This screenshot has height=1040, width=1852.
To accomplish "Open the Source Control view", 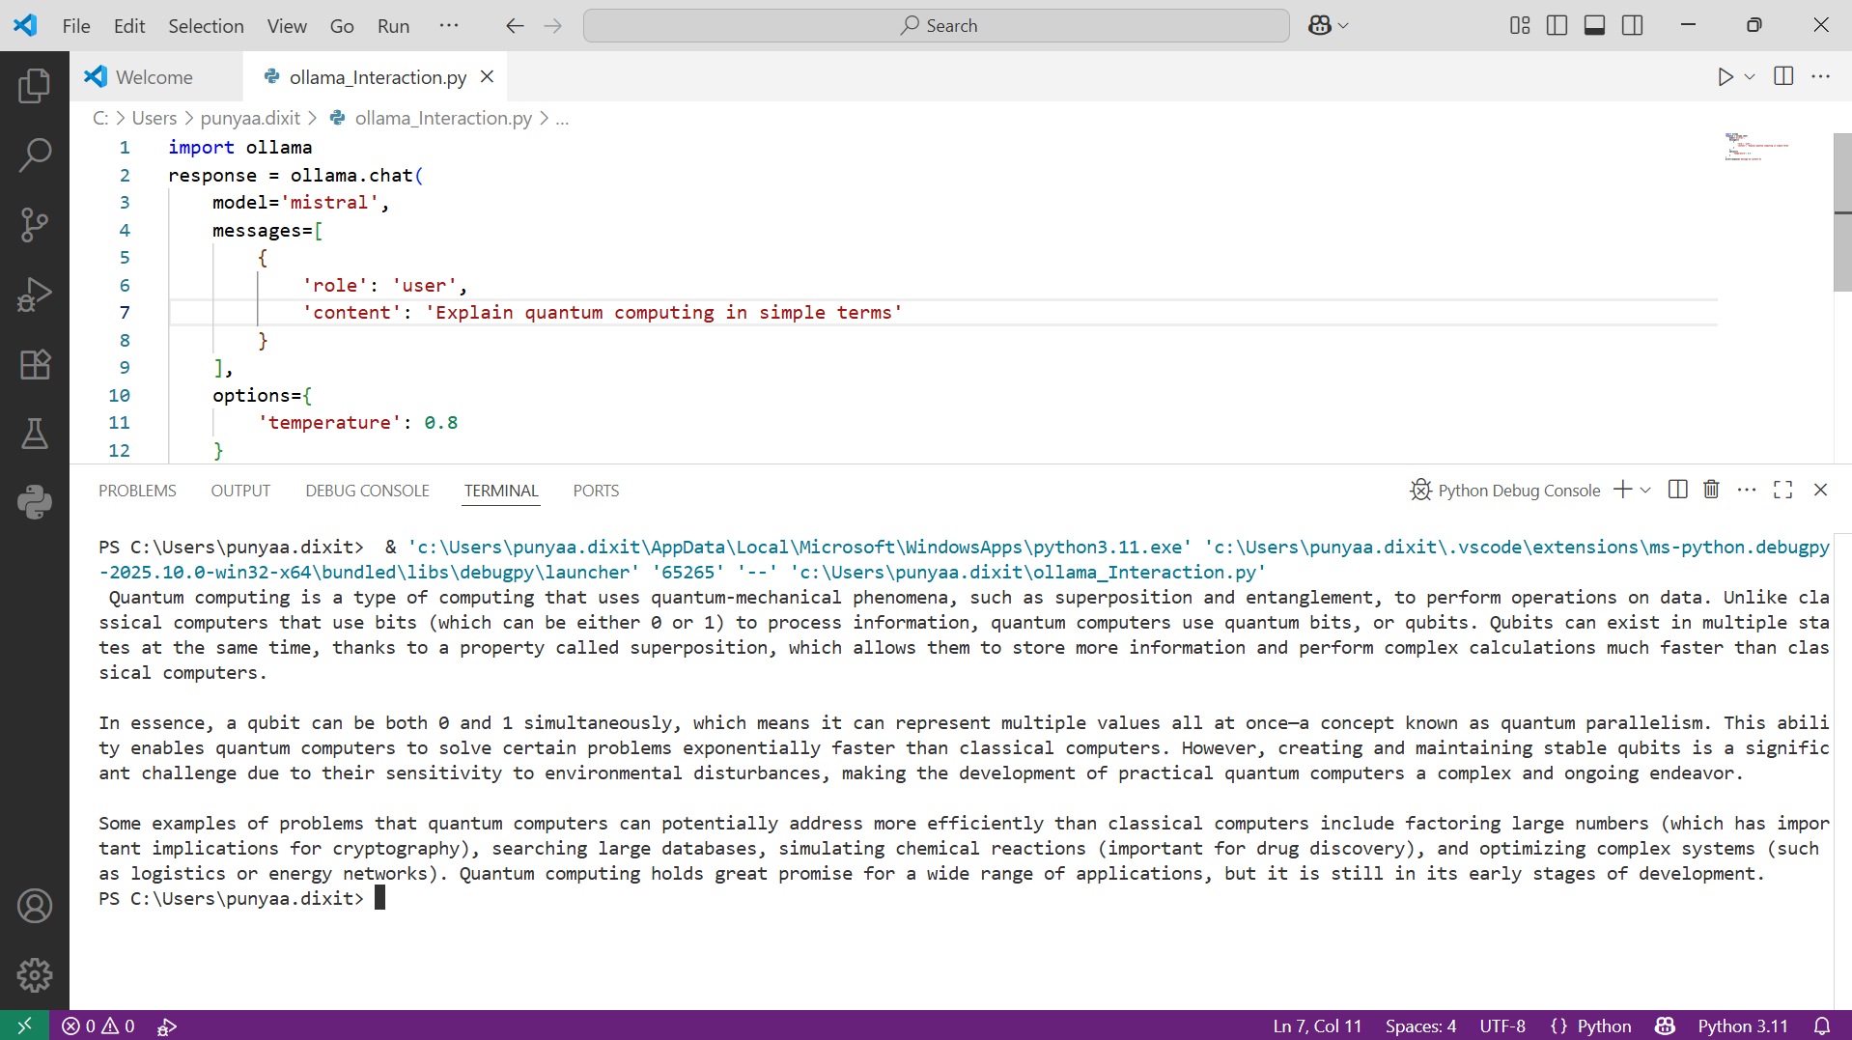I will point(35,225).
